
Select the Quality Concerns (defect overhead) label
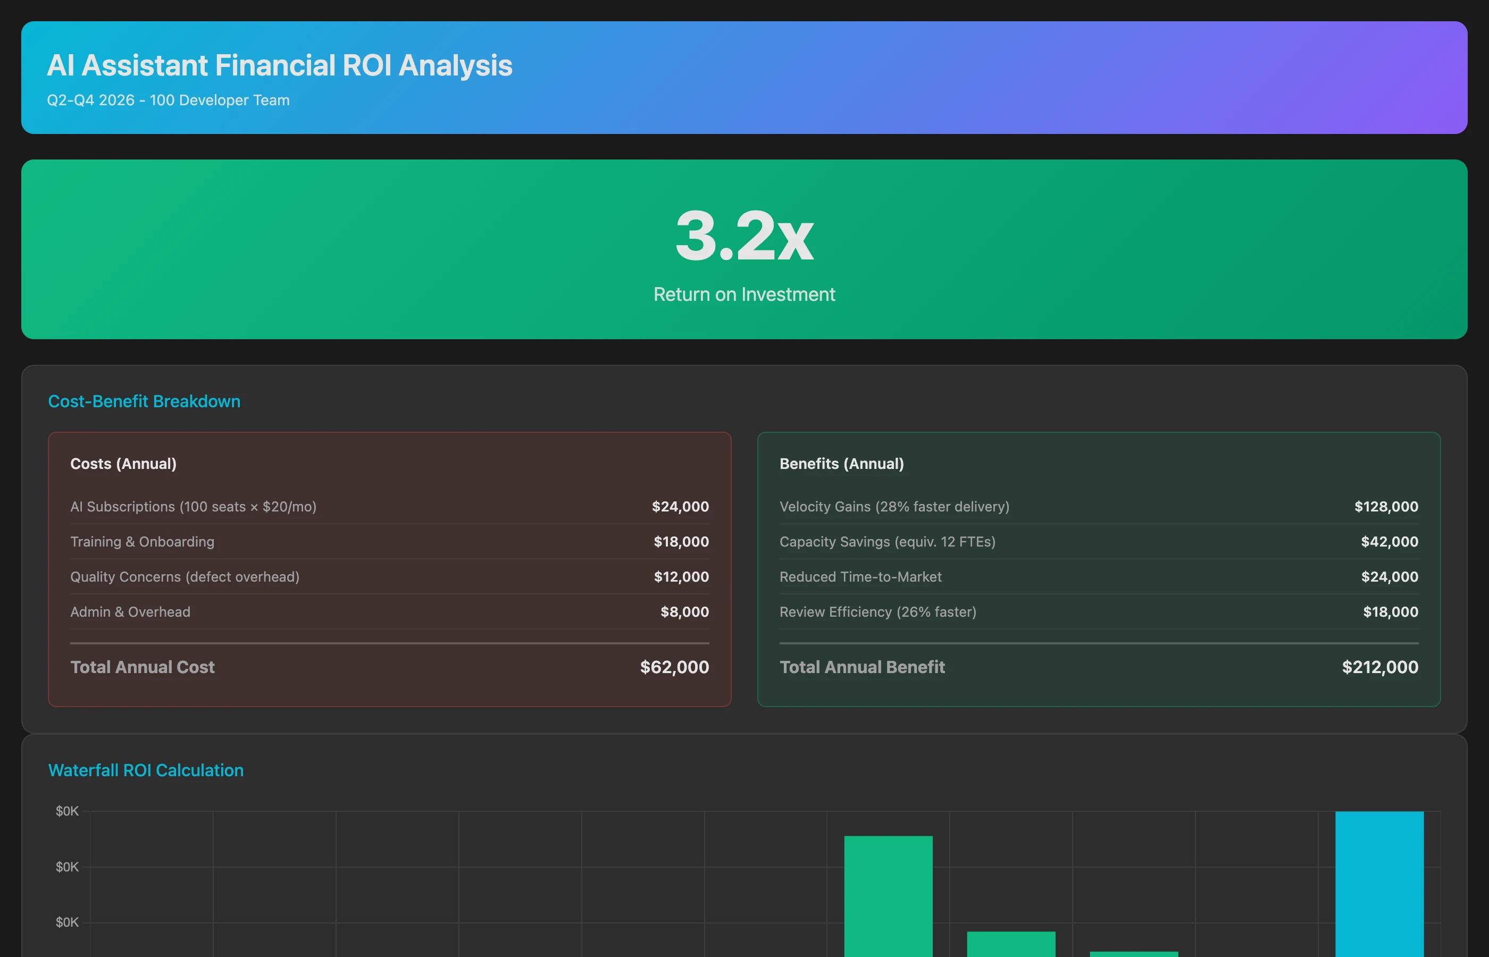[x=185, y=577]
